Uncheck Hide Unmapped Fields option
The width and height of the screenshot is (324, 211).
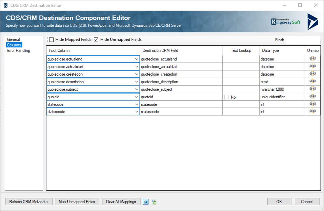click(96, 40)
